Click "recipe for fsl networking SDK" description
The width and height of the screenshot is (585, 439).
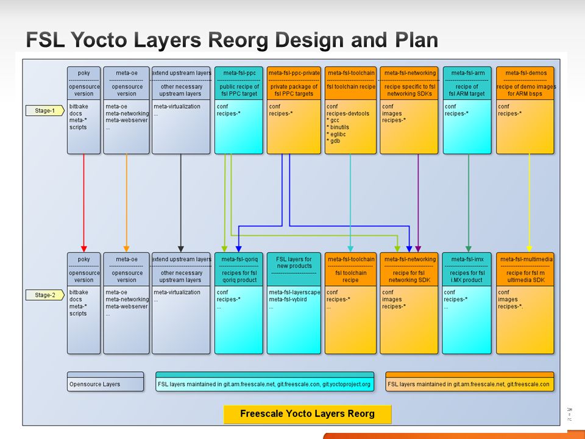(x=409, y=276)
